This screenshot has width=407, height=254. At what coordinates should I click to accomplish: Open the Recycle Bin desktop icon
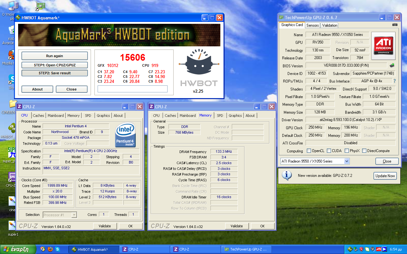click(11, 30)
